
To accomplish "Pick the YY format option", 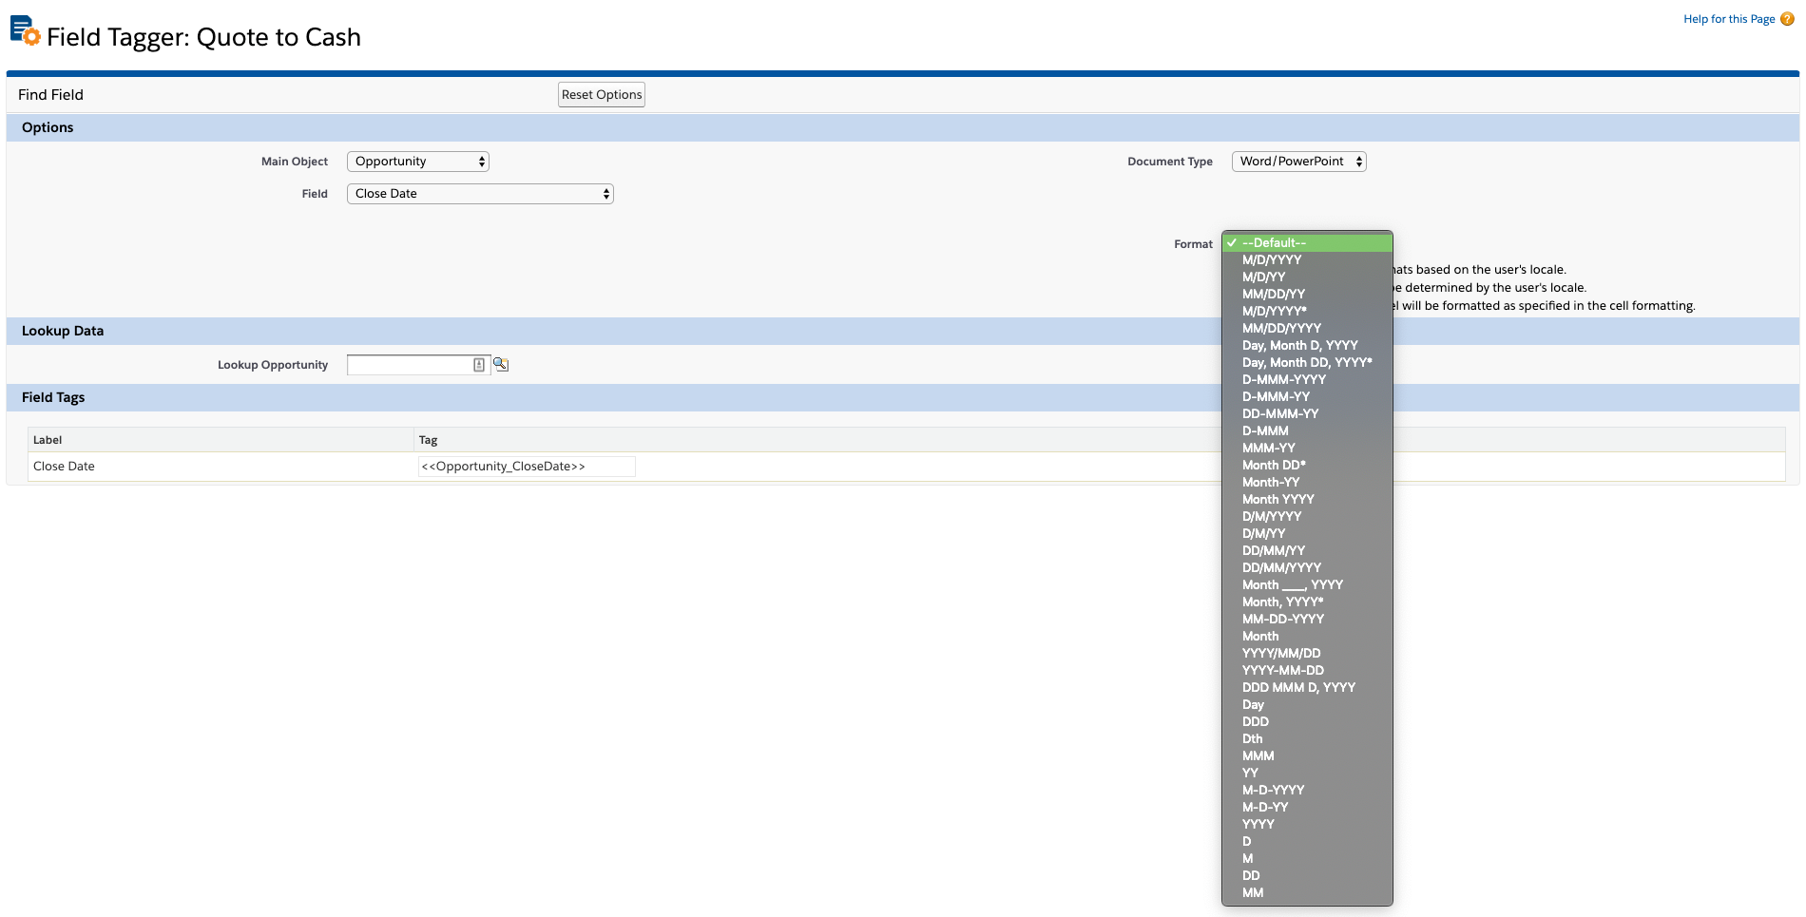I will (1307, 774).
